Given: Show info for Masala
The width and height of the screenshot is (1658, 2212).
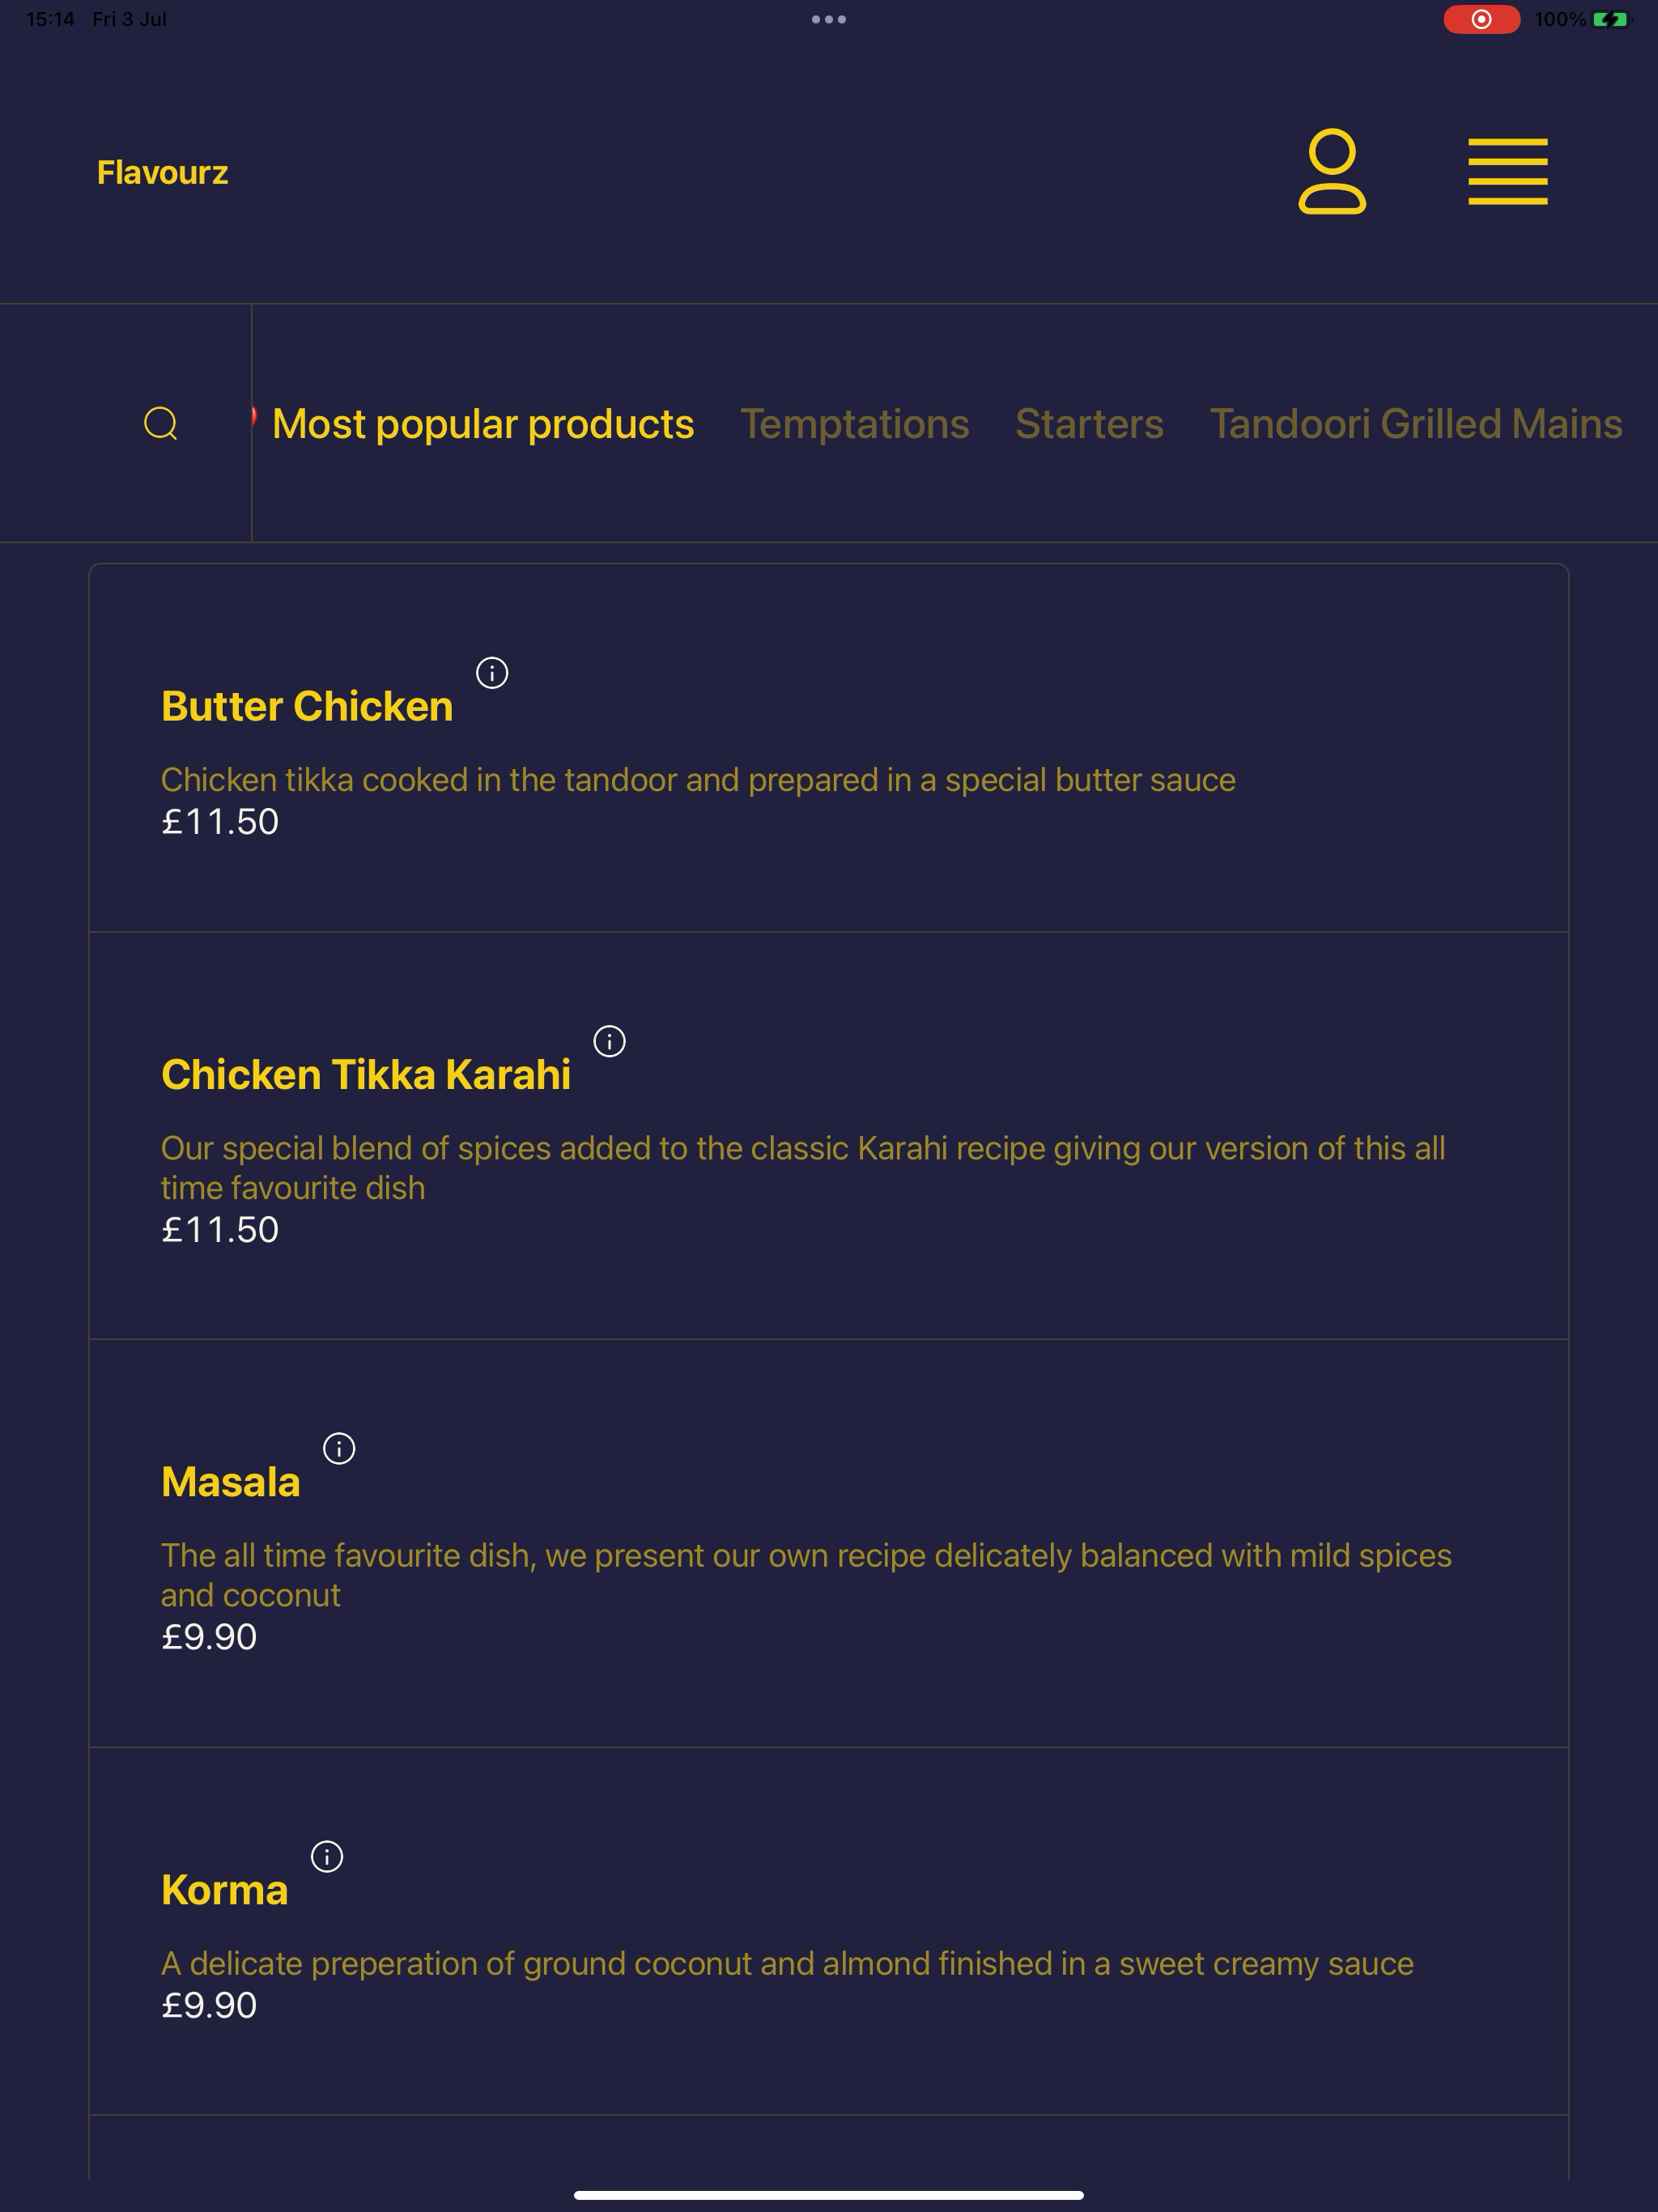Looking at the screenshot, I should click(x=339, y=1448).
